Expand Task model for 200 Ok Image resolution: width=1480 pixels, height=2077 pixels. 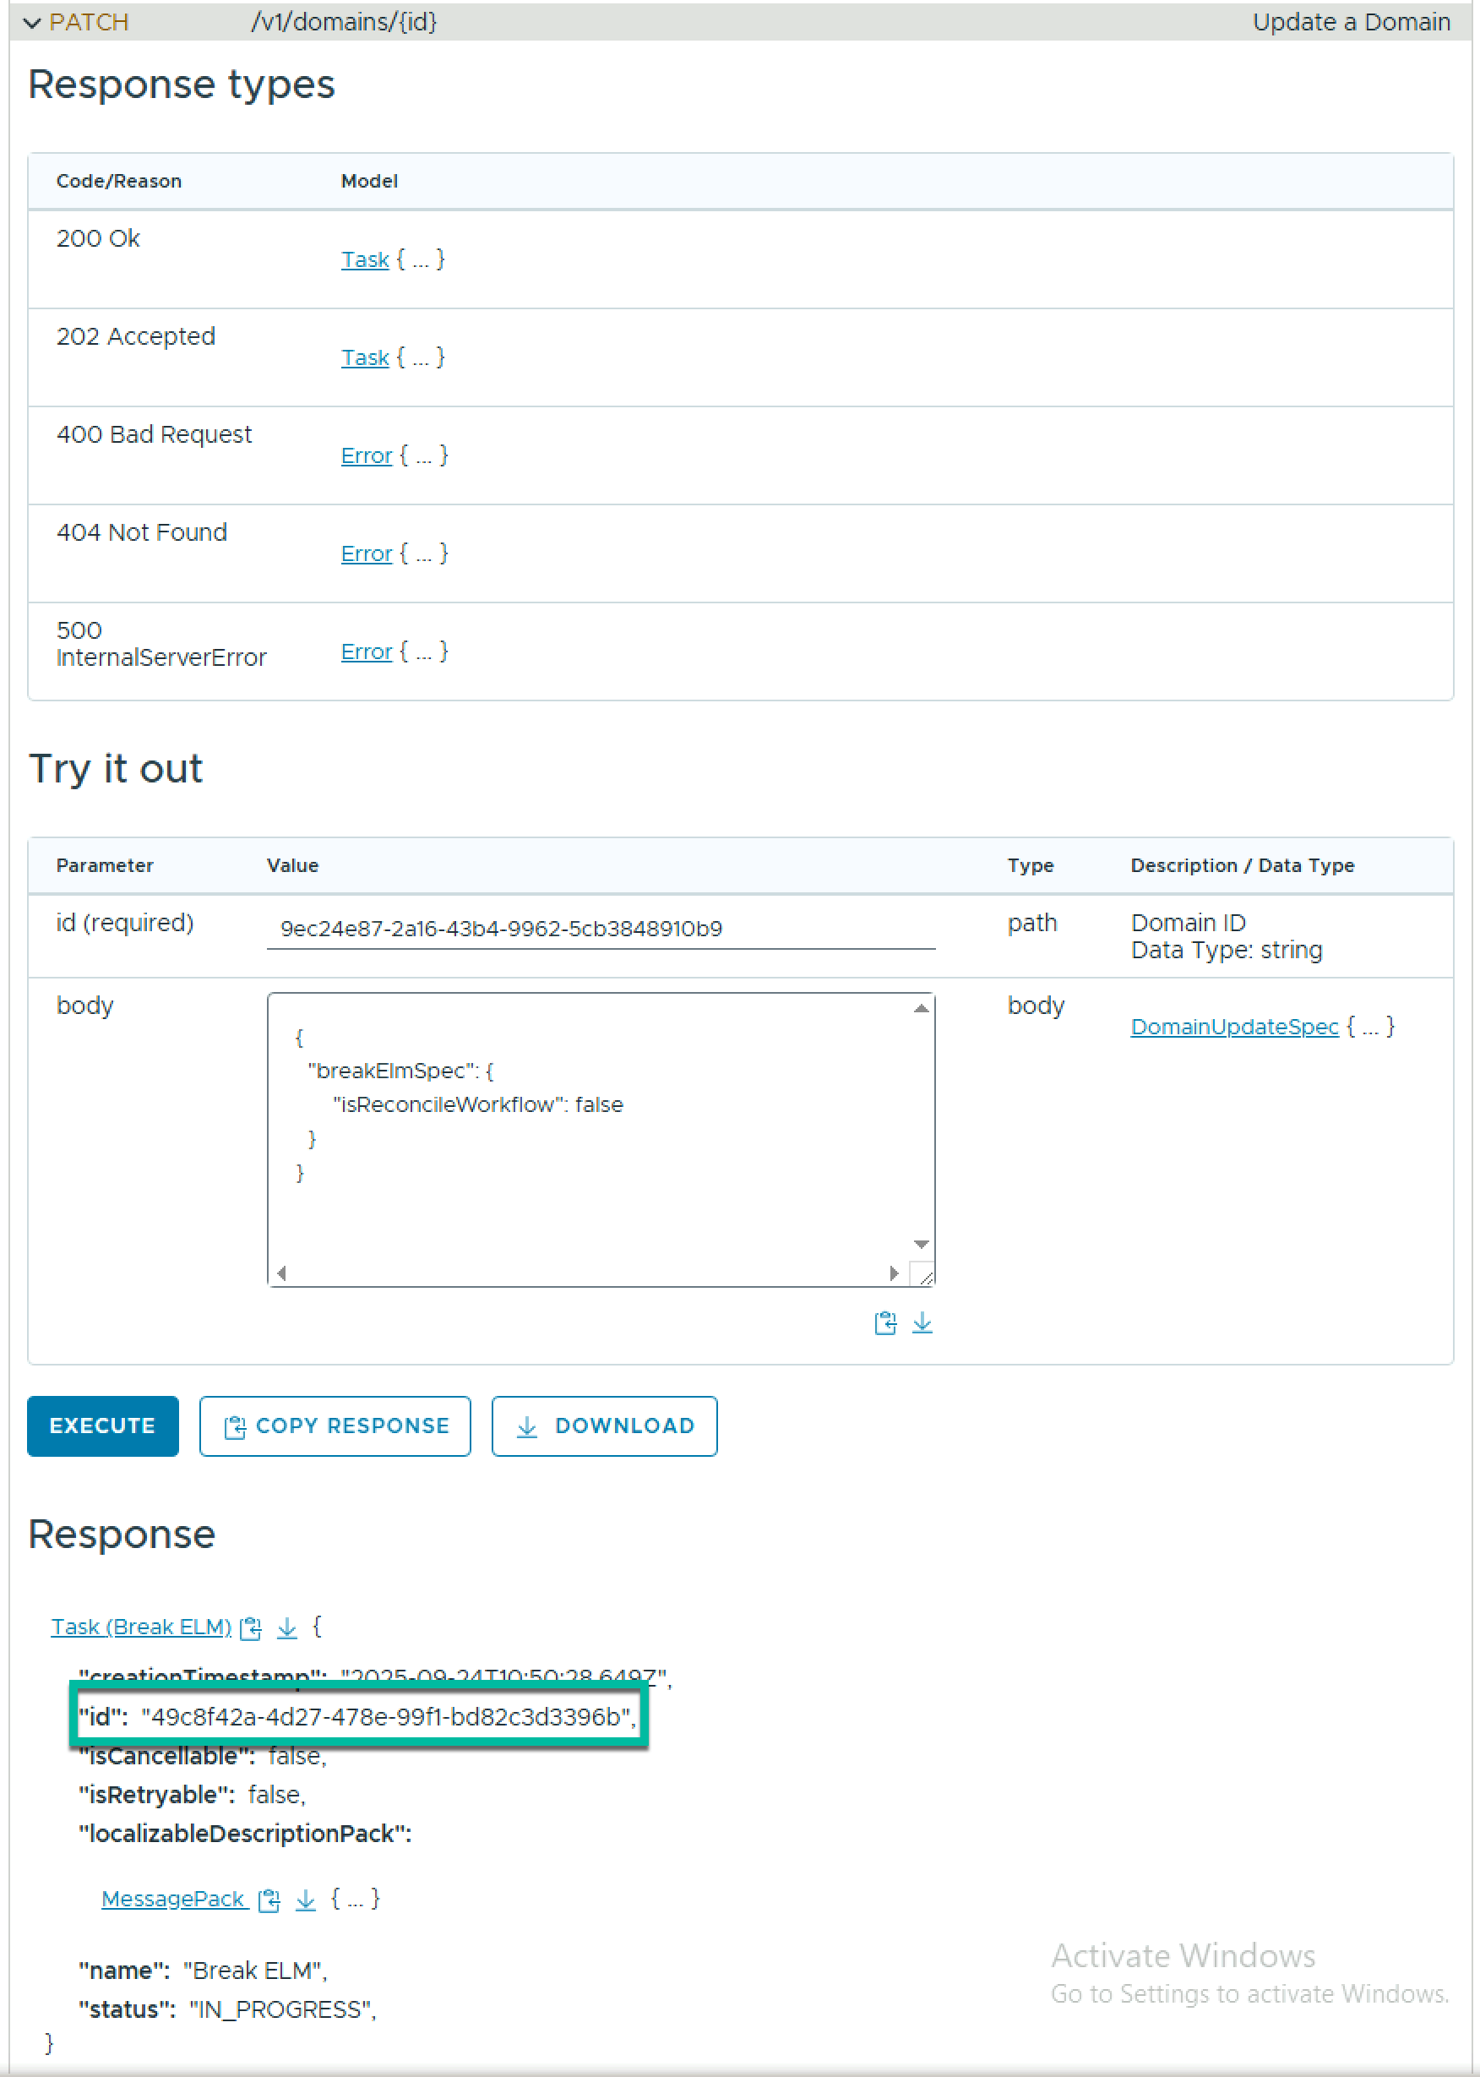(366, 259)
